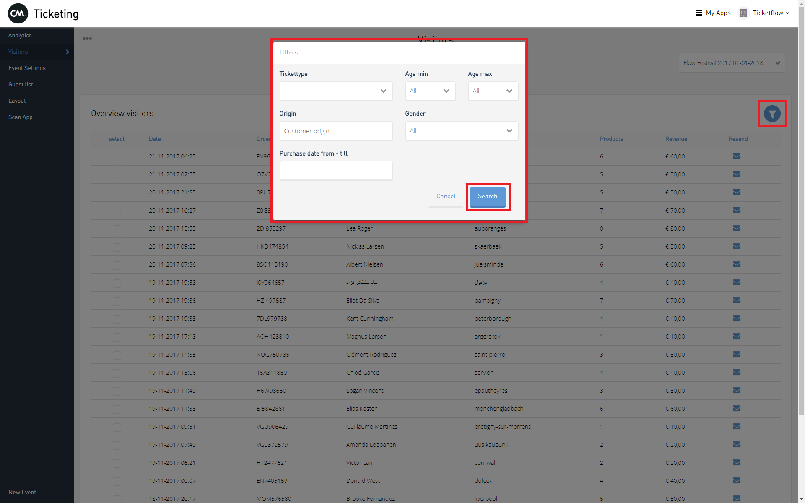Image resolution: width=805 pixels, height=503 pixels.
Task: Resend email for the 20-11-2017 16:27 order
Action: coord(737,210)
